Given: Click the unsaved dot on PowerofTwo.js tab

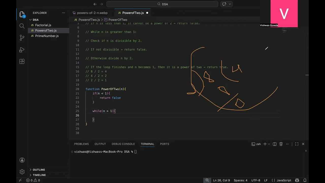Looking at the screenshot, I should [x=147, y=13].
